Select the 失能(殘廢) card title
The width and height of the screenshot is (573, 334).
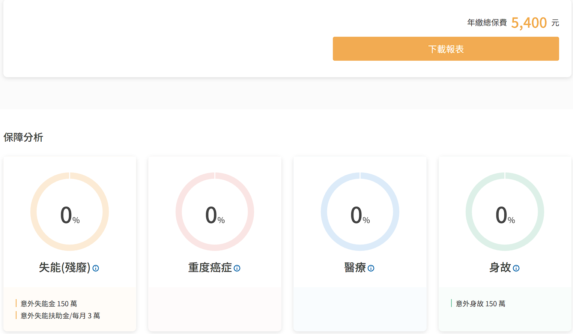point(65,268)
